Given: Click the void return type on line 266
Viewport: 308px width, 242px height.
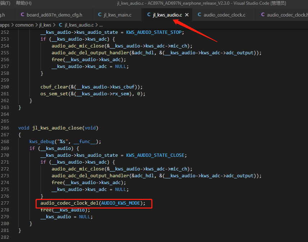Looking at the screenshot, I should tap(24, 128).
